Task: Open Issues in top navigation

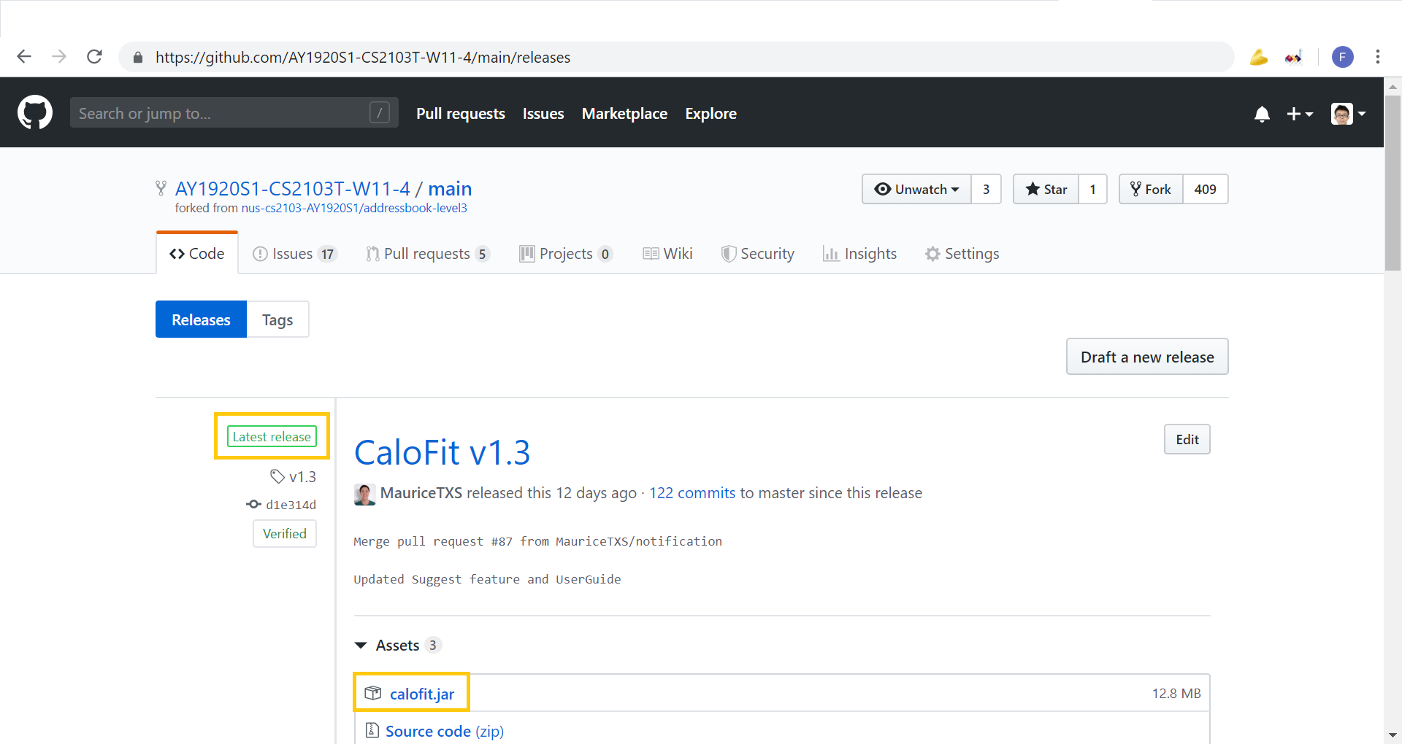Action: pos(543,114)
